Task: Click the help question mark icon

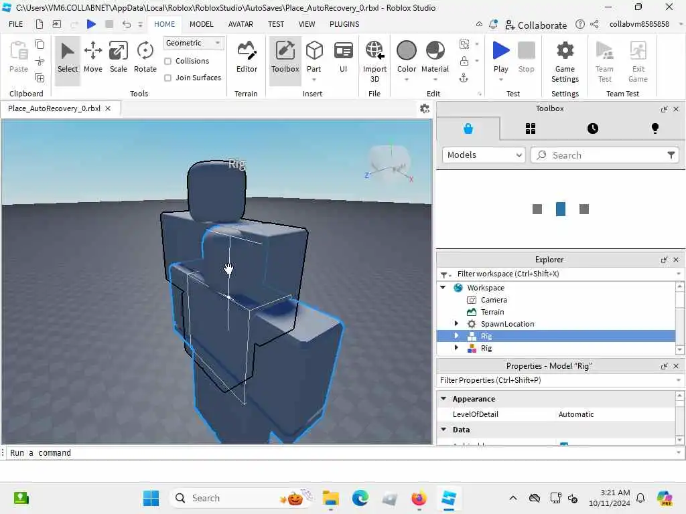Action: tap(579, 25)
